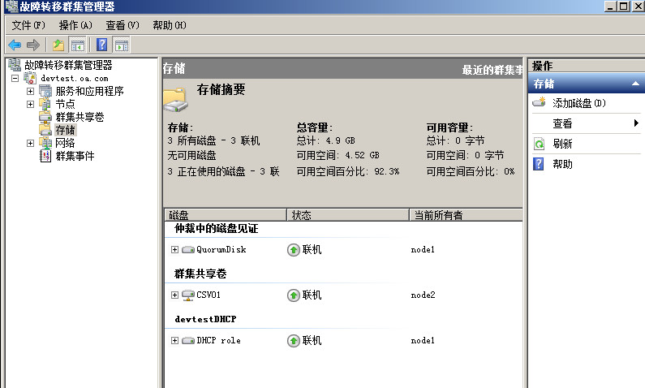Click 添加磁盘(D) action link
Image resolution: width=645 pixels, height=388 pixels.
579,103
